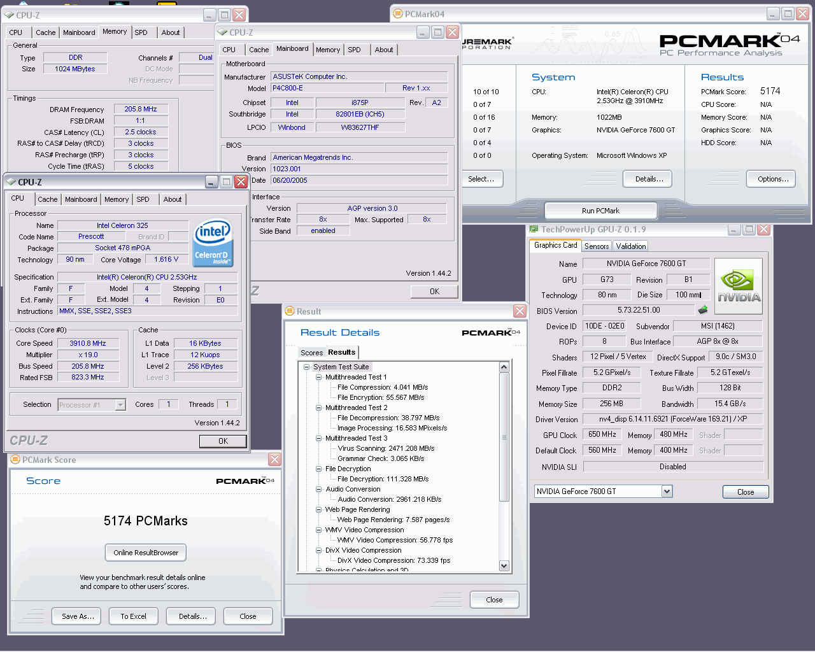Click Run PCMark button

[600, 211]
